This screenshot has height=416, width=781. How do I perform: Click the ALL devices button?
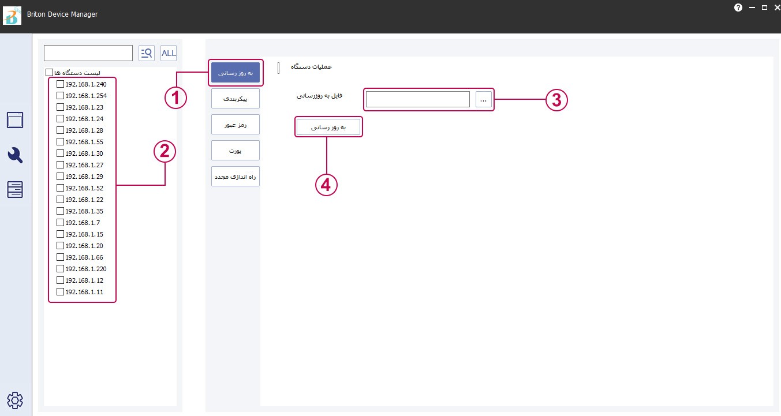pos(169,53)
